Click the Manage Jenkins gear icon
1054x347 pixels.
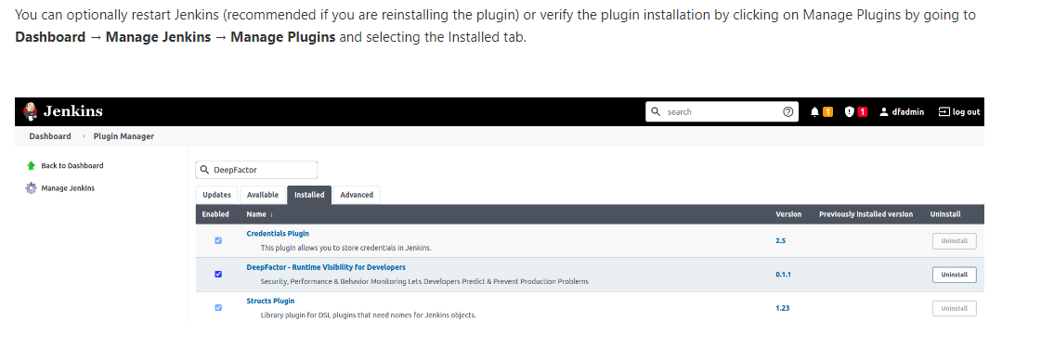coord(31,188)
